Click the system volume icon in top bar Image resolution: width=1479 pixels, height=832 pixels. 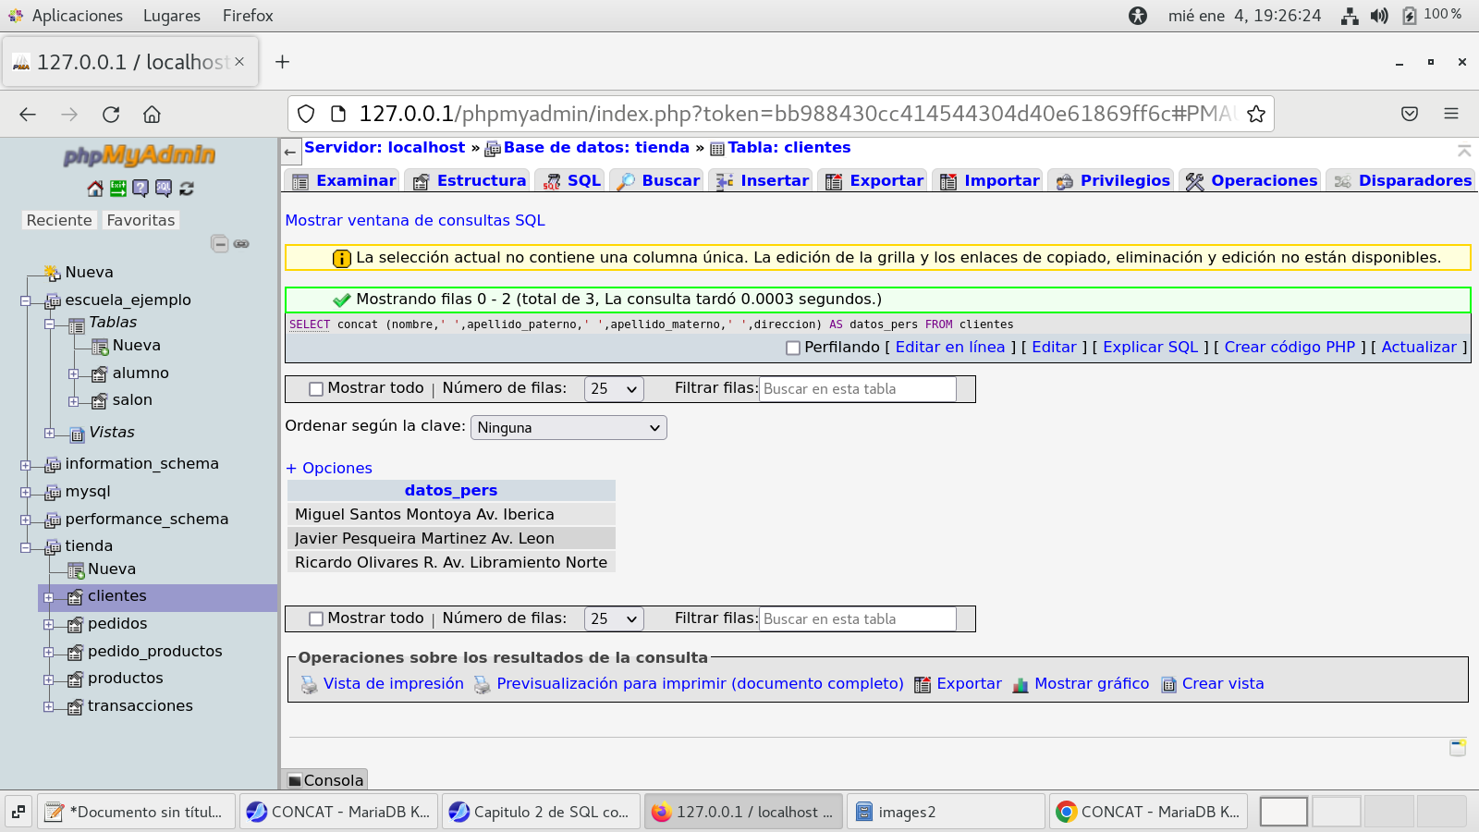1379,16
